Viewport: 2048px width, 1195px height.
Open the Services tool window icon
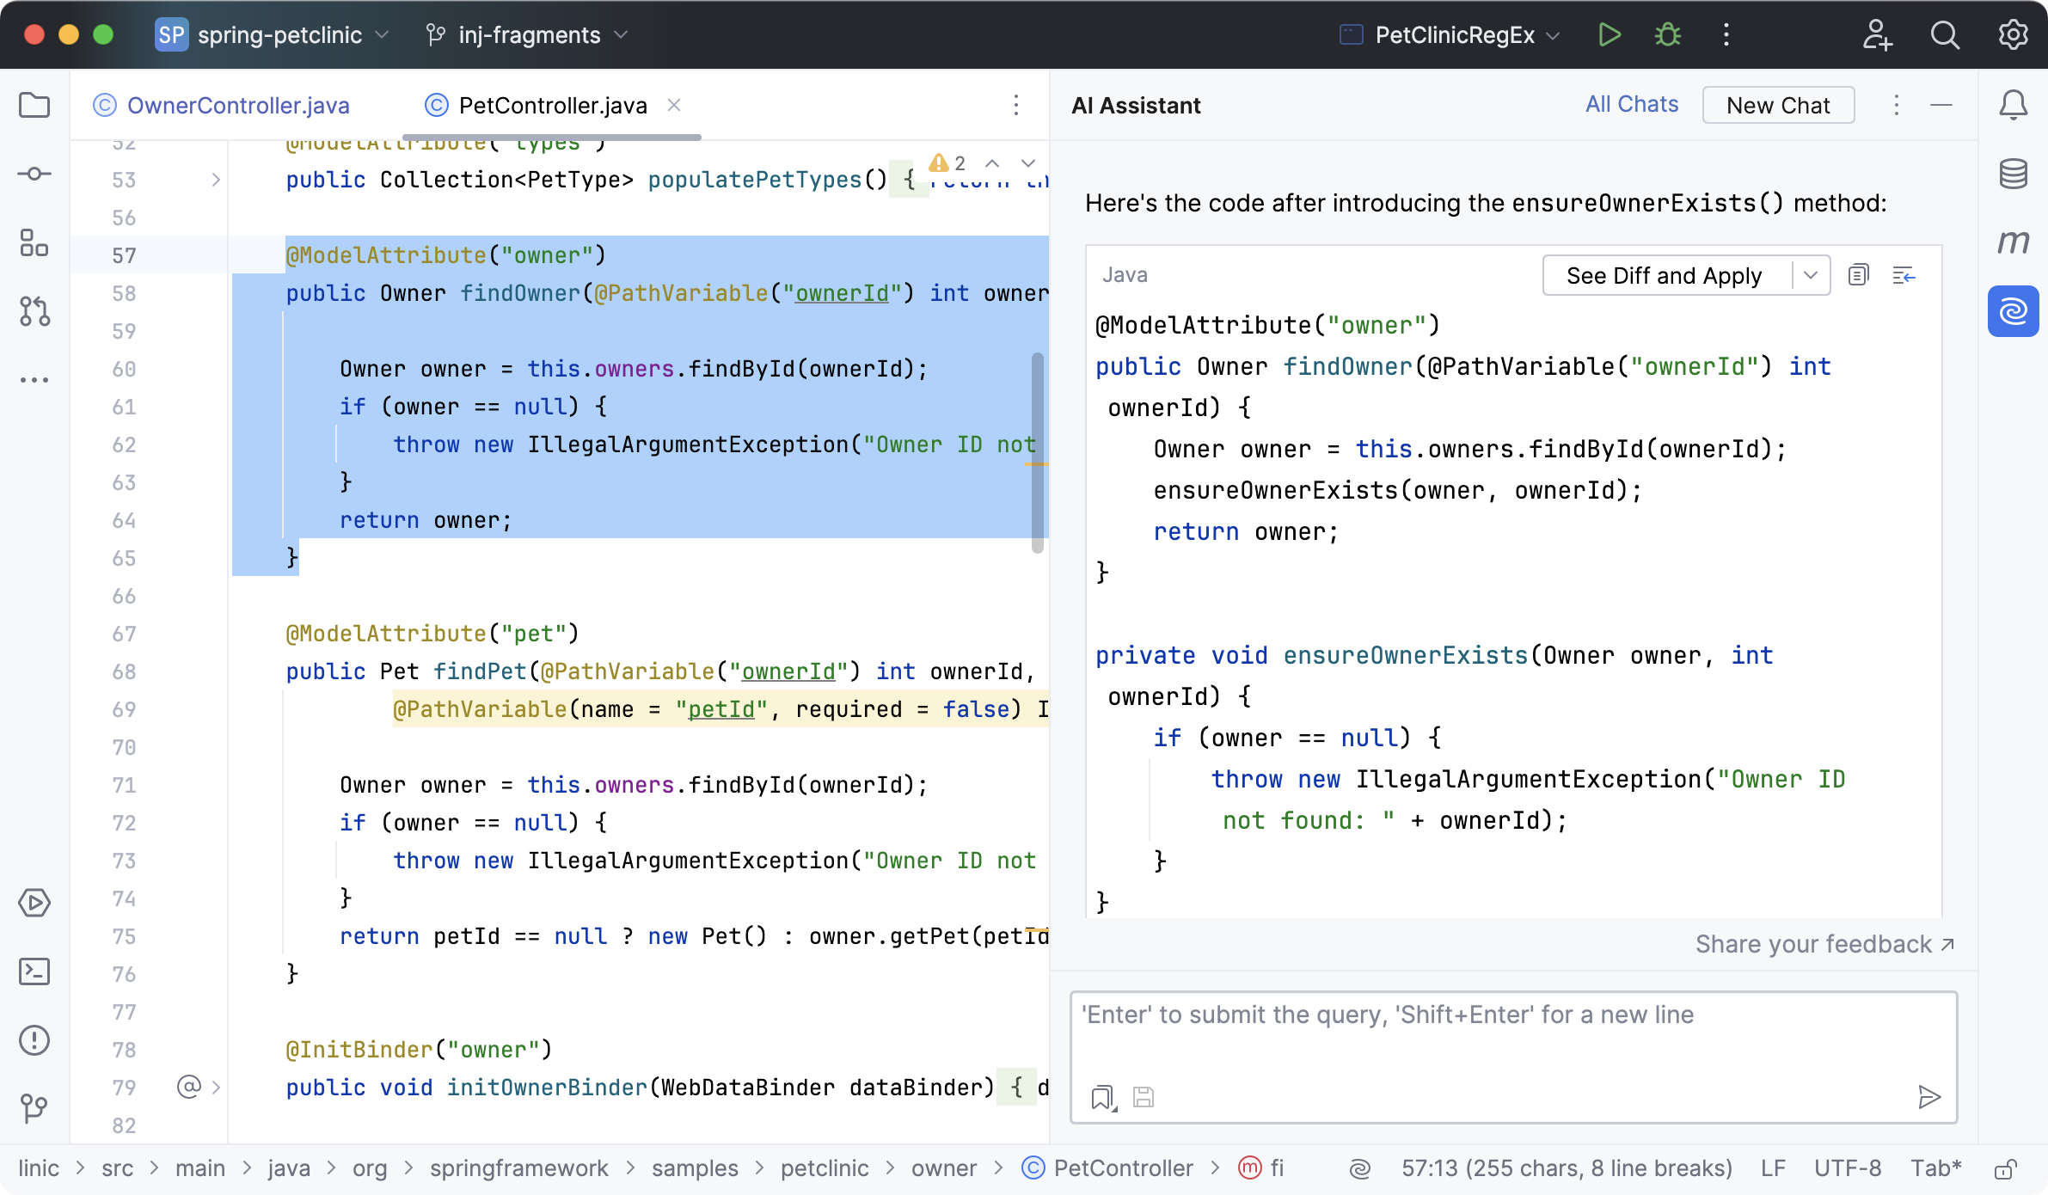tap(34, 903)
